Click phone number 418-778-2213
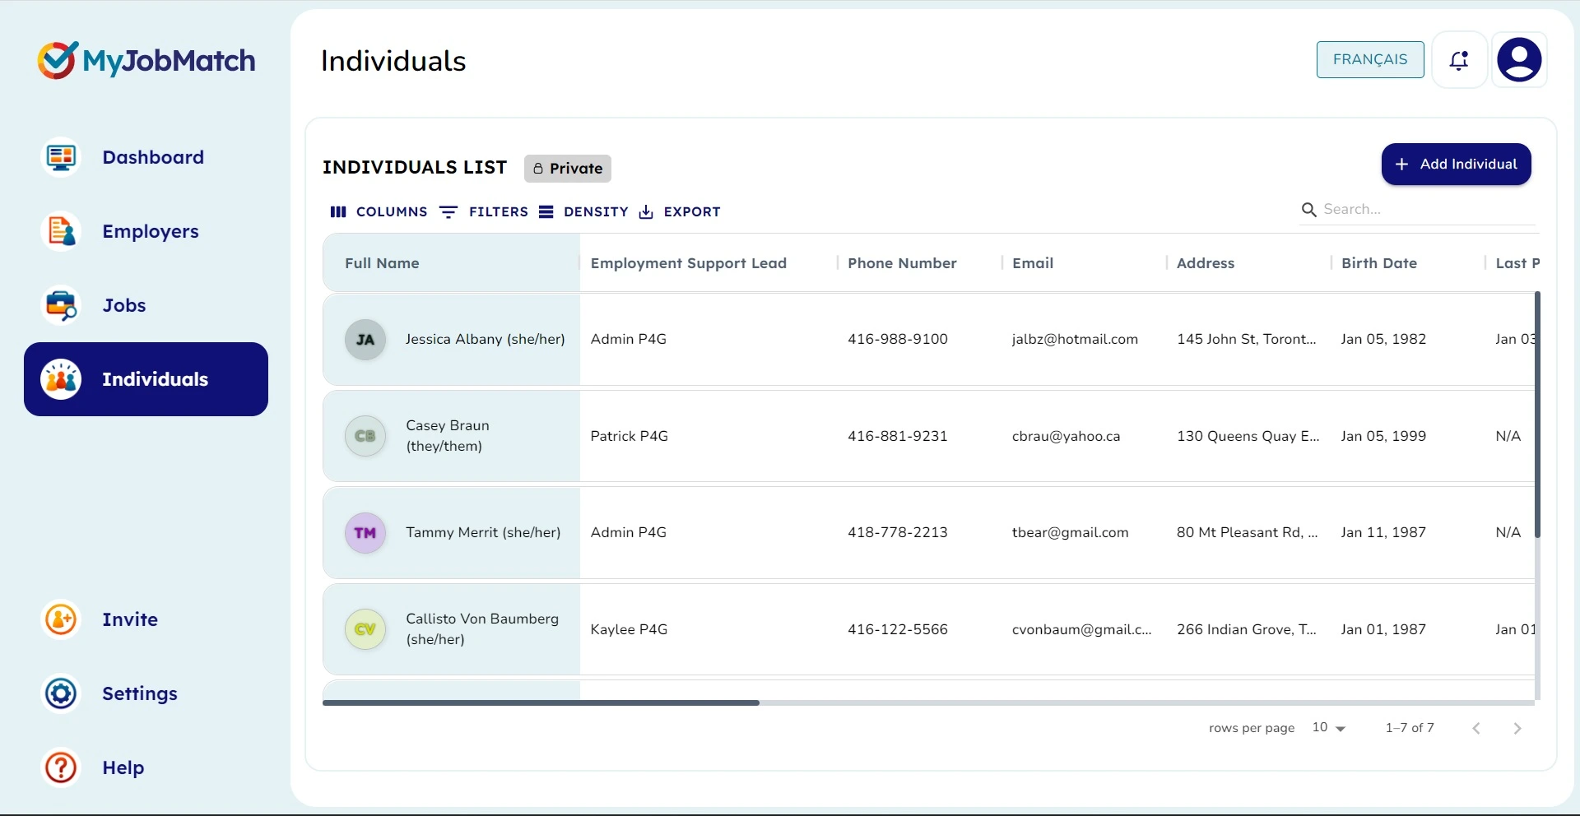Screen dimensions: 1580x816 [x=898, y=532]
